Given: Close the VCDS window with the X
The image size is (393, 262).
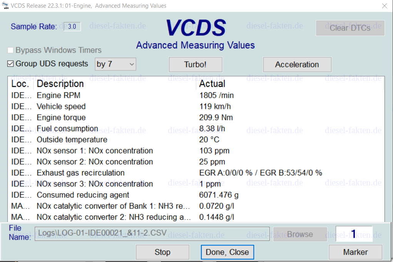Looking at the screenshot, I should 385,6.
